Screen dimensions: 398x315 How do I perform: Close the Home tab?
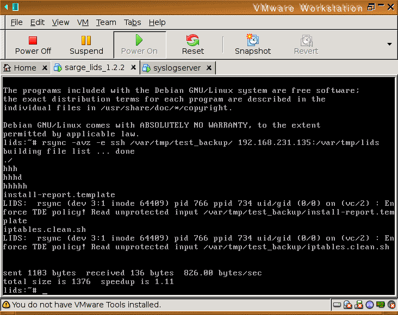[x=45, y=68]
